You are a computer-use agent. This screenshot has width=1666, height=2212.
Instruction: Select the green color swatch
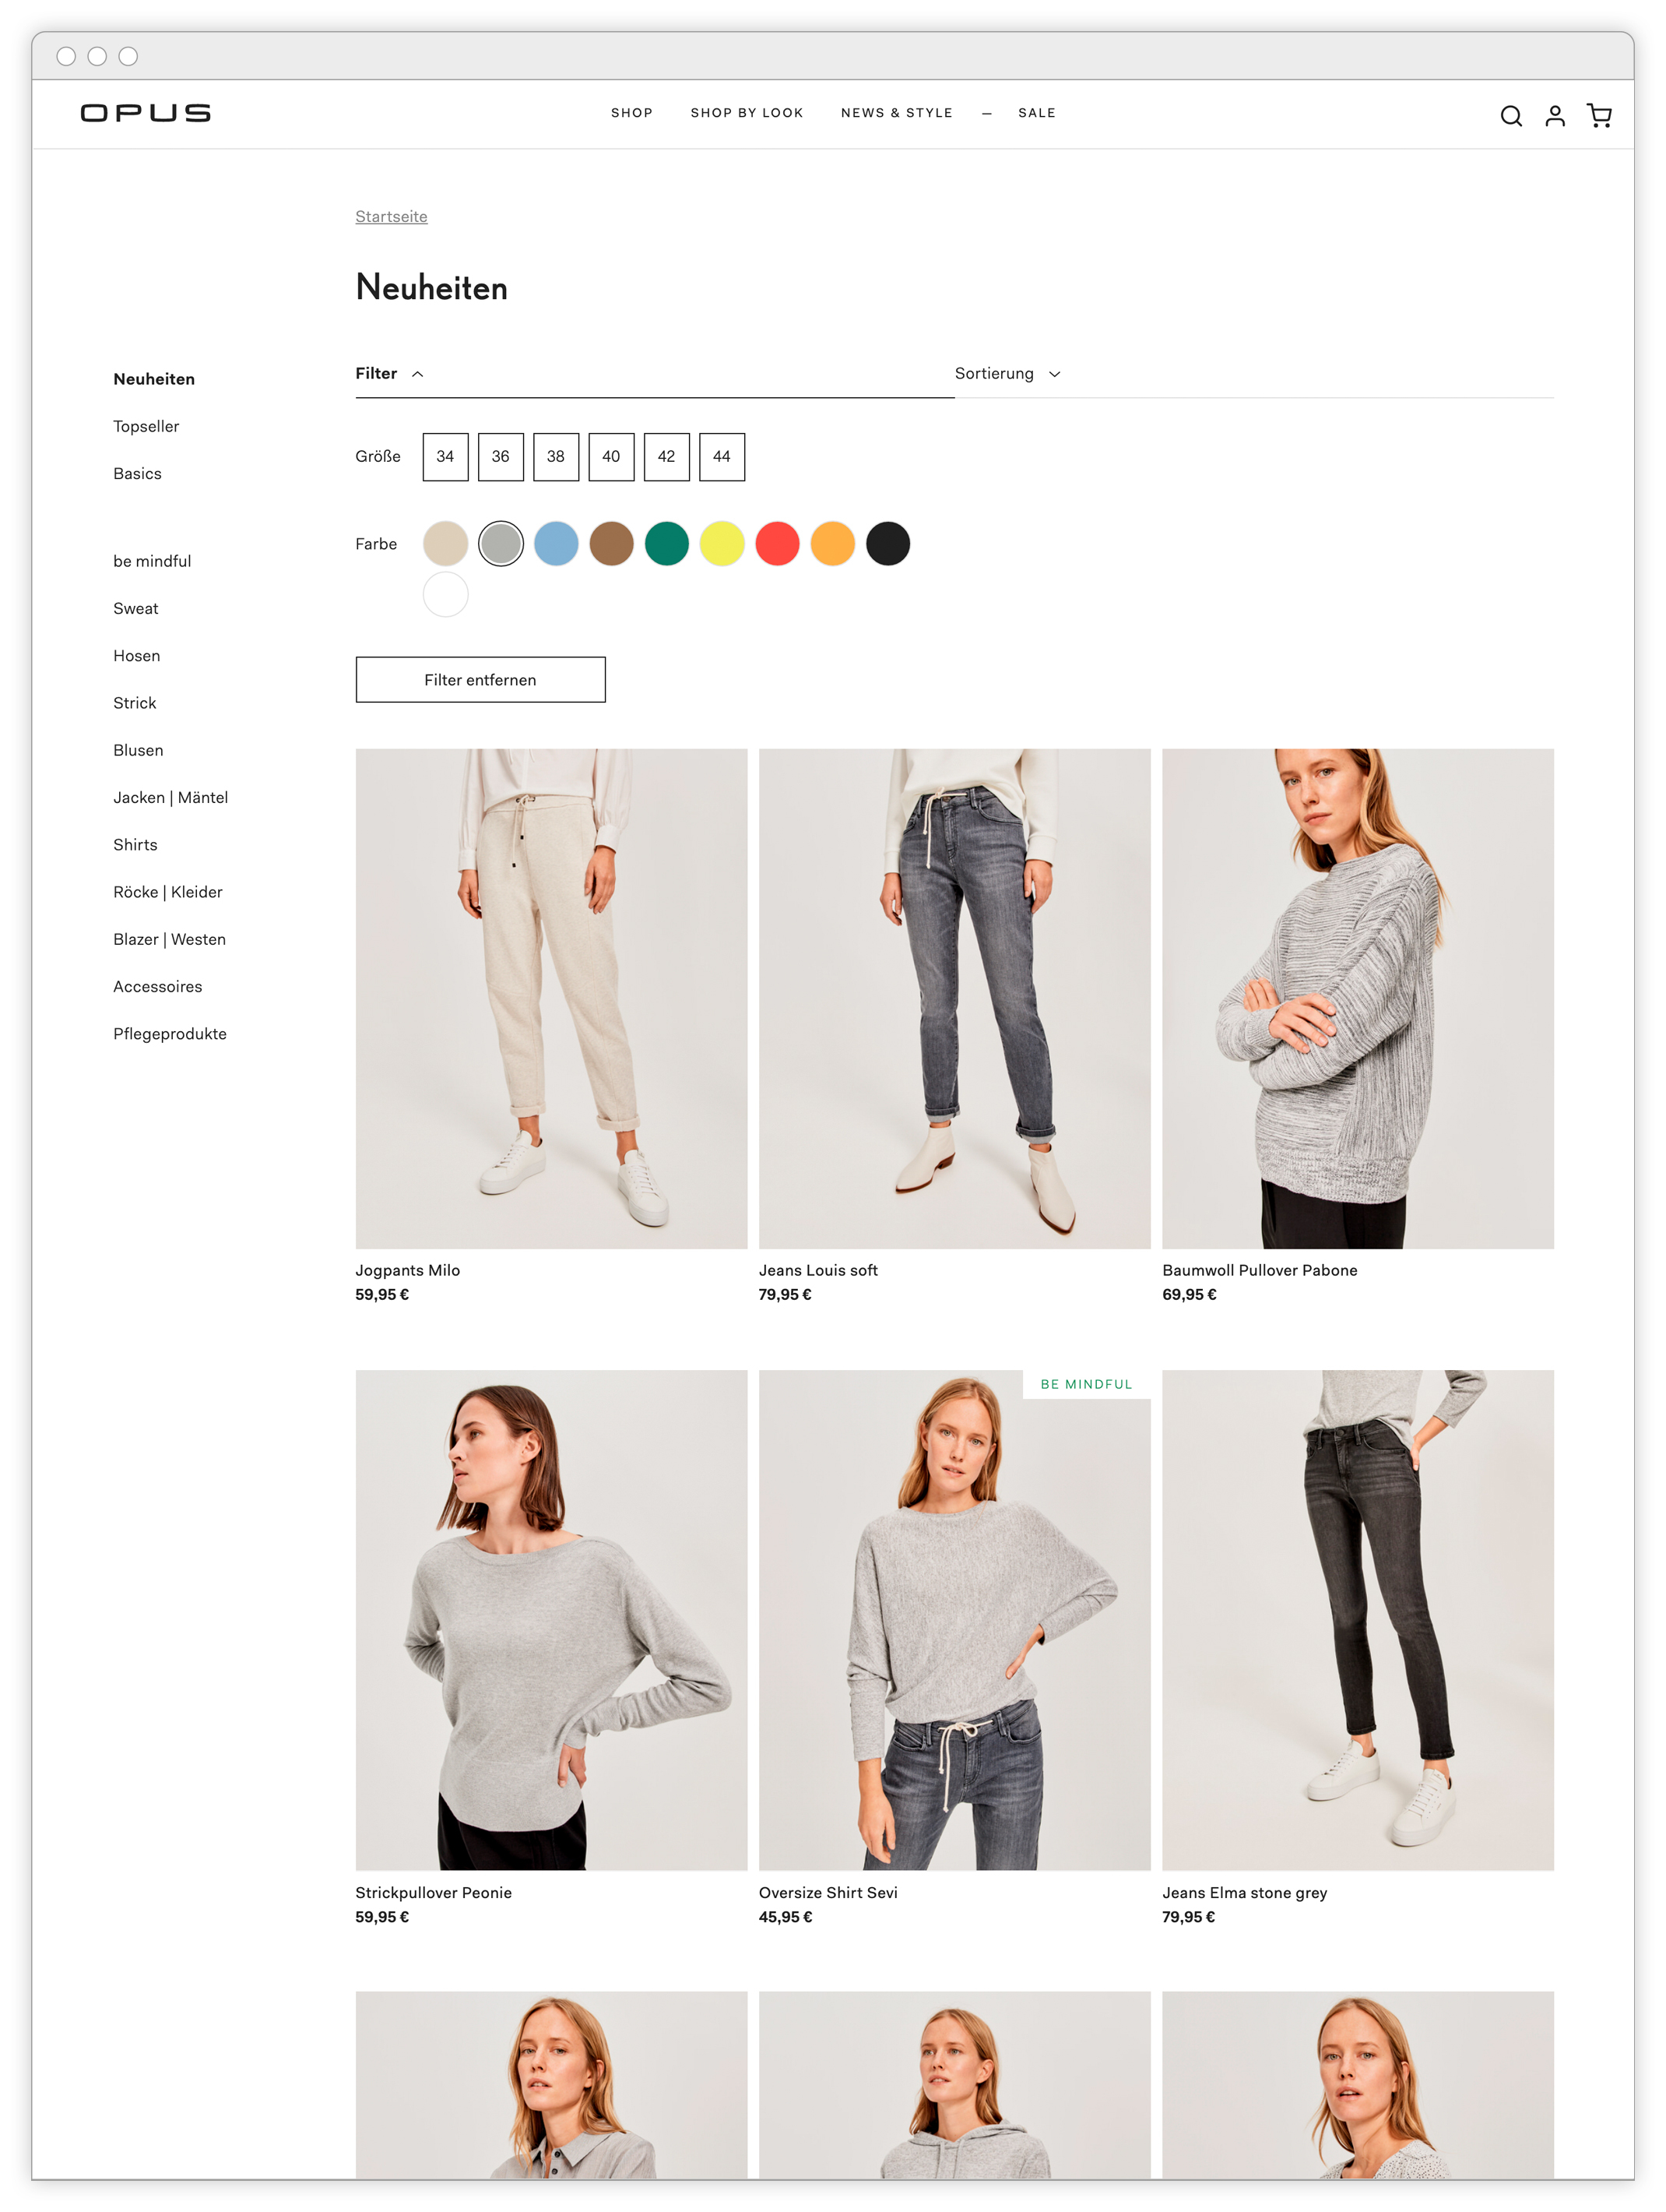point(666,544)
